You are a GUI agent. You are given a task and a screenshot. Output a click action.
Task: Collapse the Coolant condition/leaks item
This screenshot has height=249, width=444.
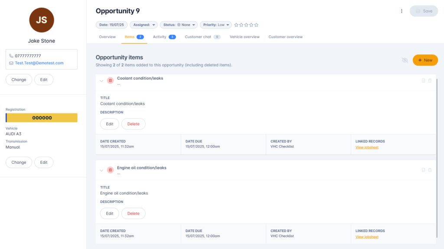coord(101,81)
